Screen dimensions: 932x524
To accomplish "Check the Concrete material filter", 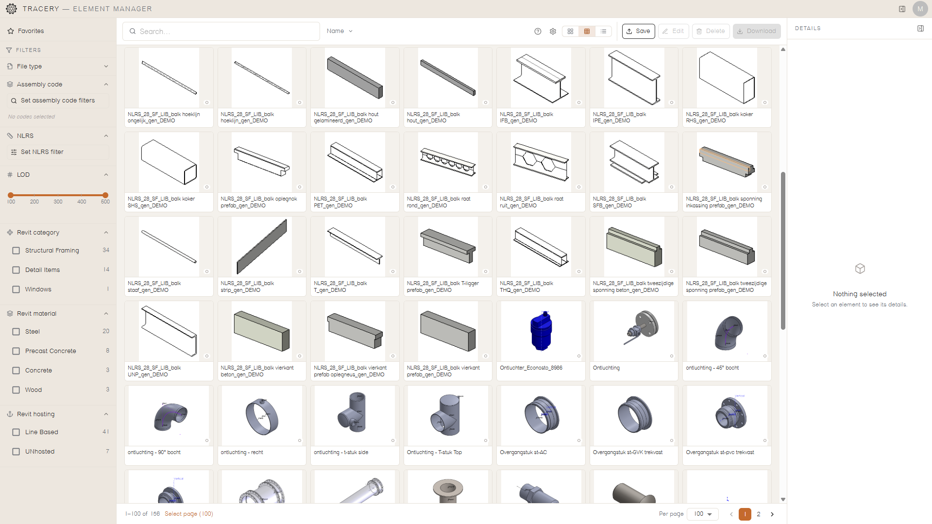I will (16, 371).
